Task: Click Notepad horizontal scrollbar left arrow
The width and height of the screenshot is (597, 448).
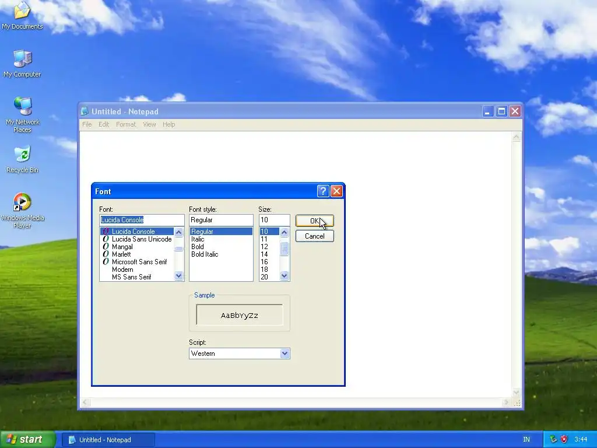Action: (x=85, y=402)
